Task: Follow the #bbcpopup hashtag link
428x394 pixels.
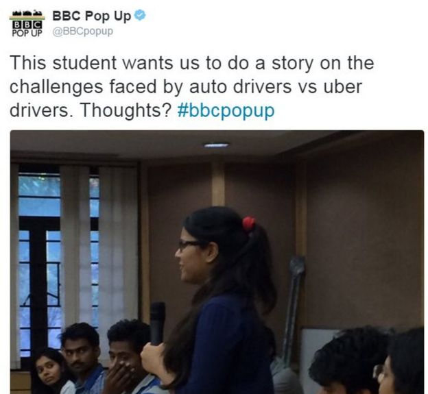Action: (226, 110)
